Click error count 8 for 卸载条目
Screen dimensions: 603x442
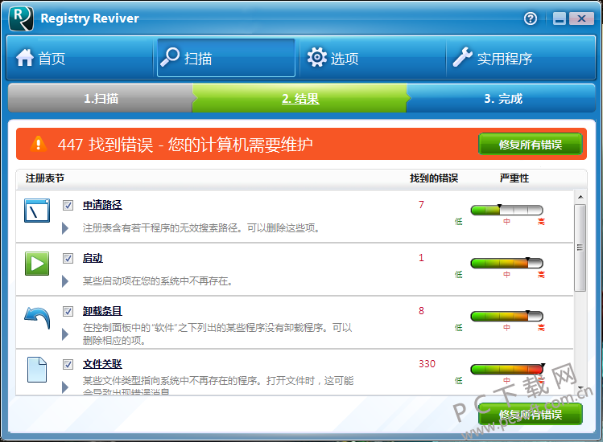tap(422, 311)
